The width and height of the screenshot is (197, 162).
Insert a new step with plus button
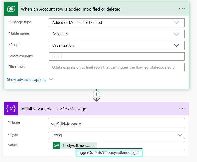tap(96, 94)
